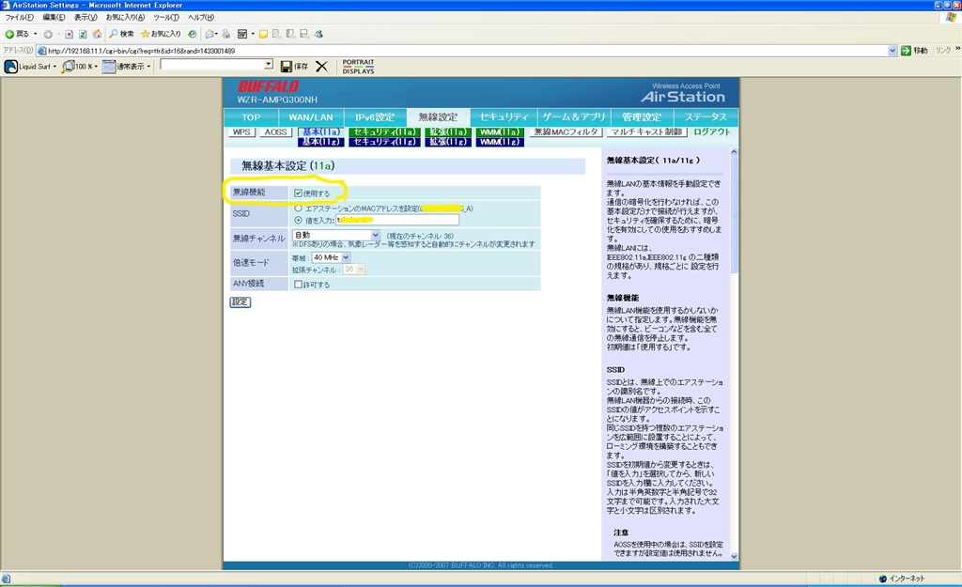This screenshot has width=962, height=587.
Task: Enable the ANY接続 許可する checkbox
Action: [x=298, y=285]
